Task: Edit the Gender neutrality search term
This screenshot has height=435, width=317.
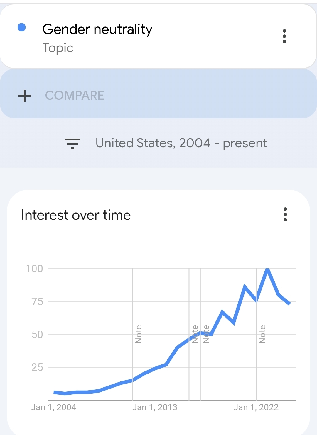Action: tap(97, 29)
